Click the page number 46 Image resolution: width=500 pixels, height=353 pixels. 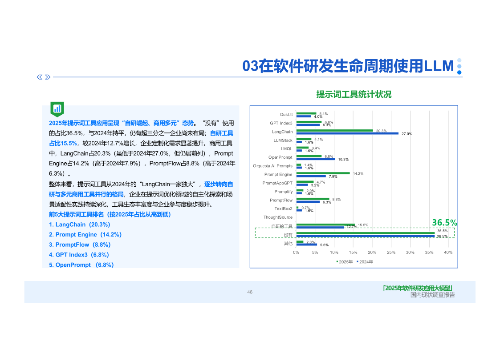coord(250,292)
